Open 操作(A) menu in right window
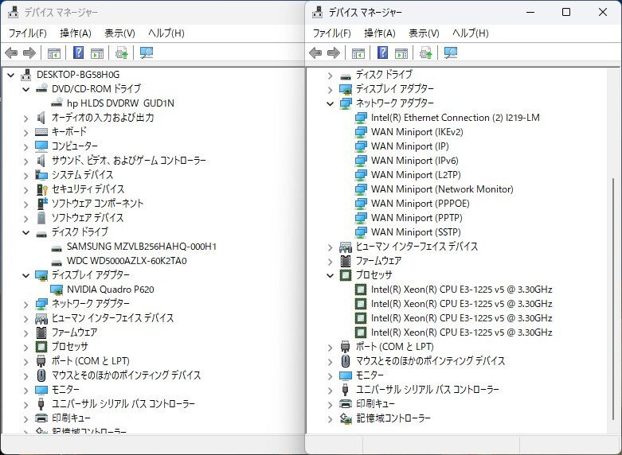 [380, 33]
